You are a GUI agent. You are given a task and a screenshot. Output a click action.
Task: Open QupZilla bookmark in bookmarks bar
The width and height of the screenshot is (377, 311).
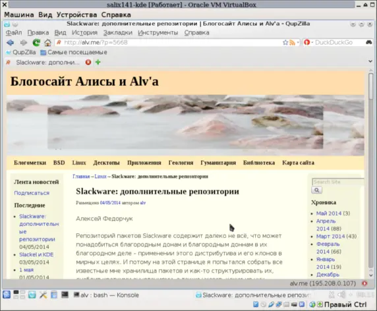tap(20, 53)
